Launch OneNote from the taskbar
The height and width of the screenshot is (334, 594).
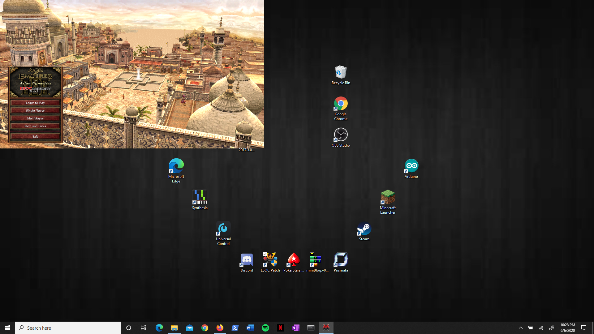tap(296, 328)
